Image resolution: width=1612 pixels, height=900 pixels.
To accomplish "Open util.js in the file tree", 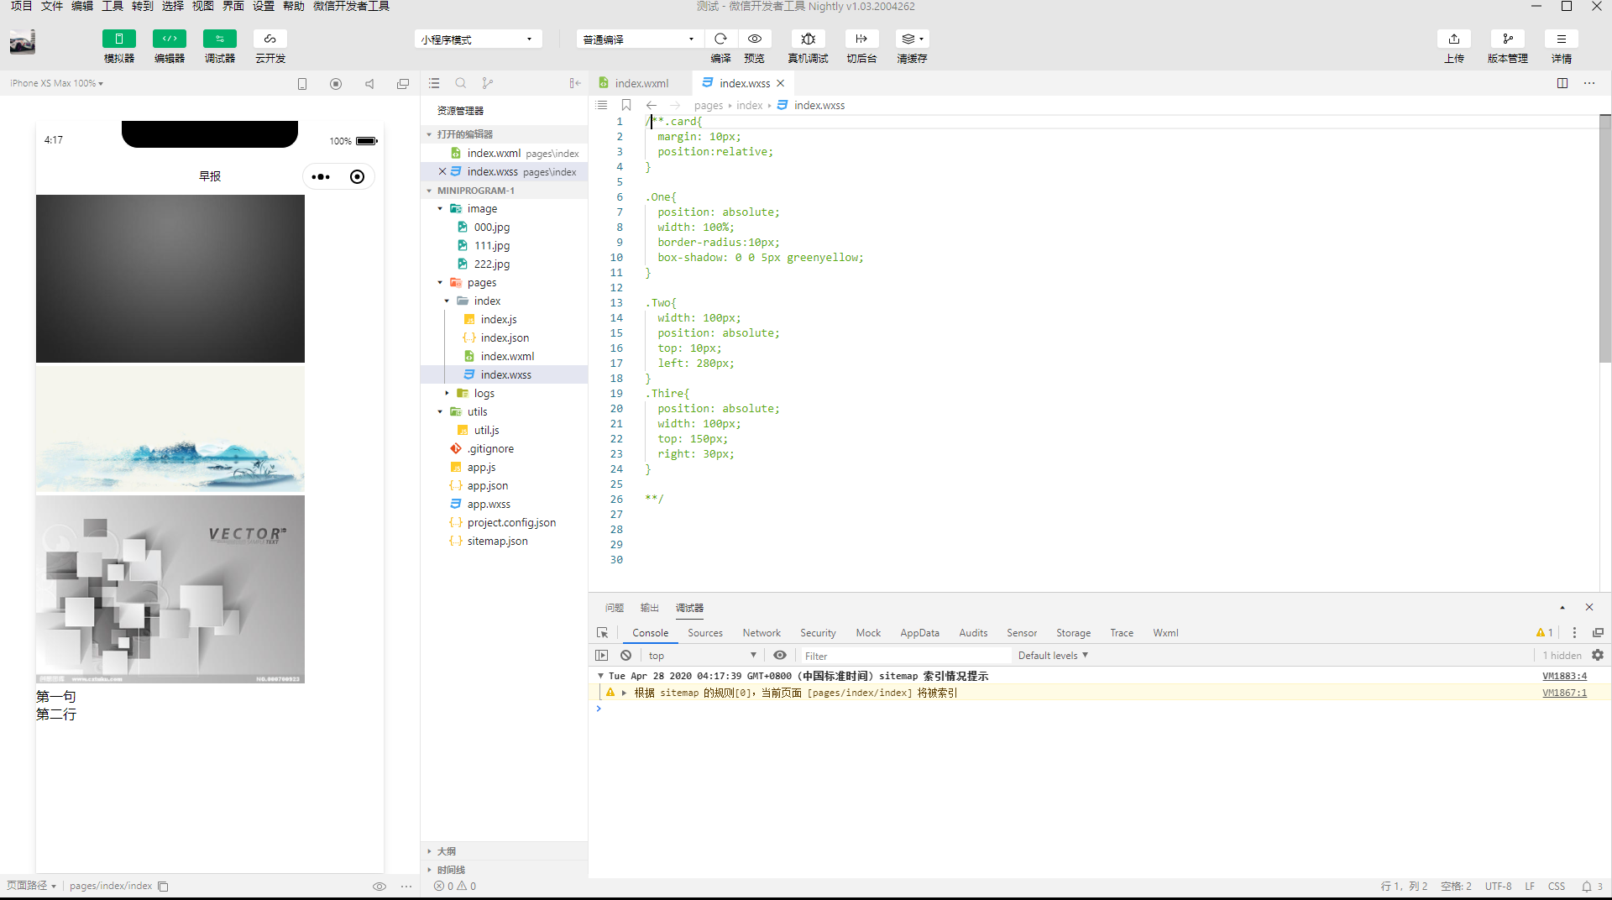I will (486, 431).
